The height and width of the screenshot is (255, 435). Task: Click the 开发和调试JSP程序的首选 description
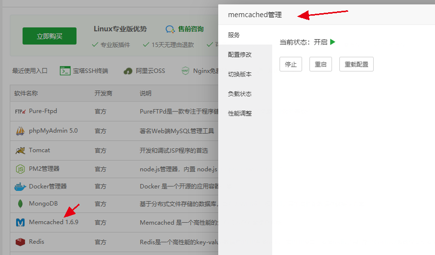point(174,151)
